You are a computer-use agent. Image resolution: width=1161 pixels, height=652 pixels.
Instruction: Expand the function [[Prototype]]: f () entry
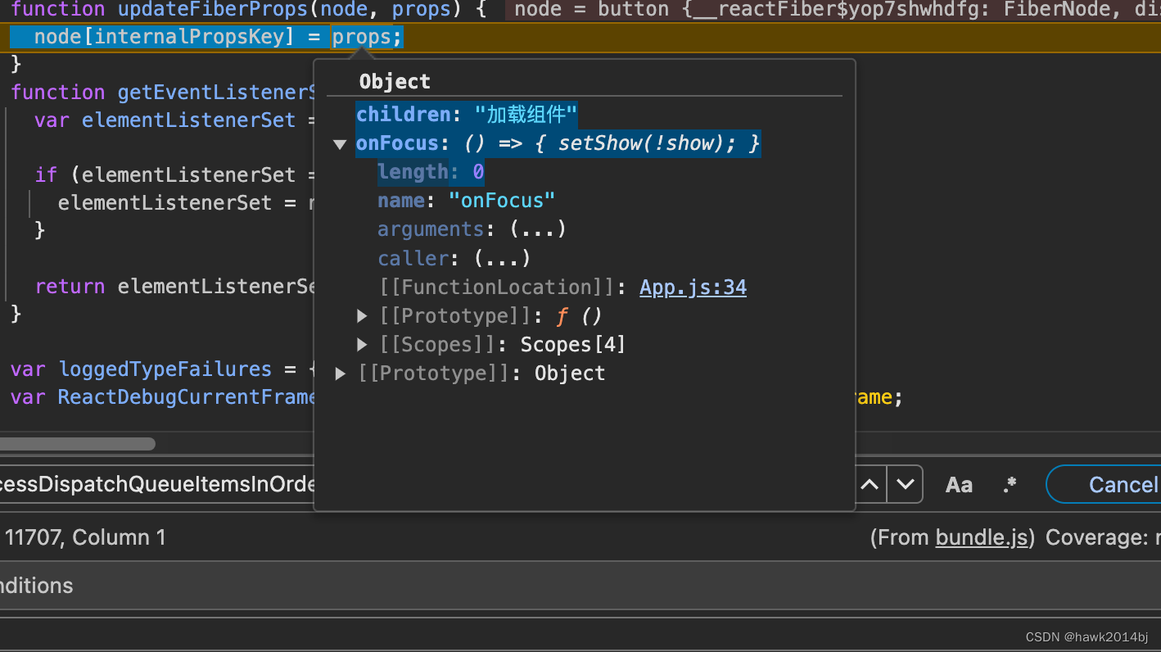(x=362, y=316)
